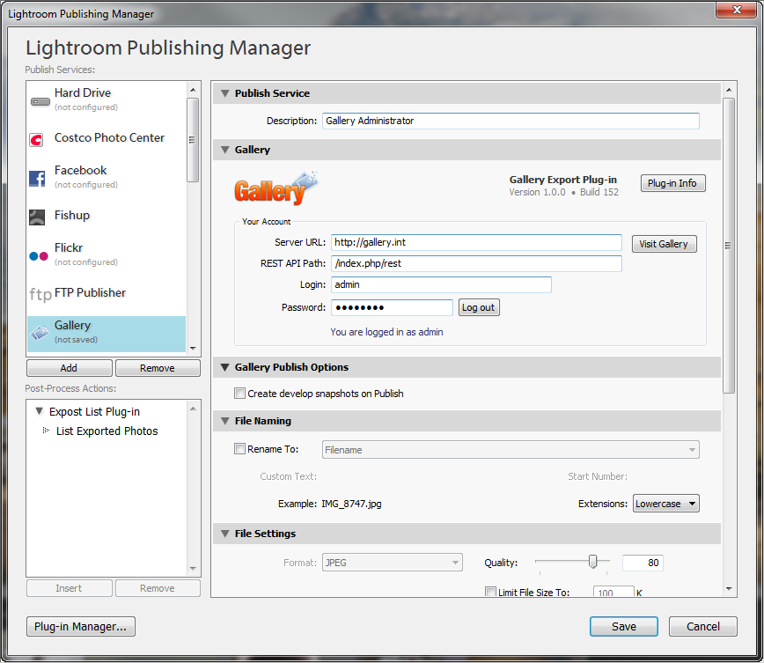Select Facebook publish service
Viewport: 764px width, 663px height.
(107, 177)
